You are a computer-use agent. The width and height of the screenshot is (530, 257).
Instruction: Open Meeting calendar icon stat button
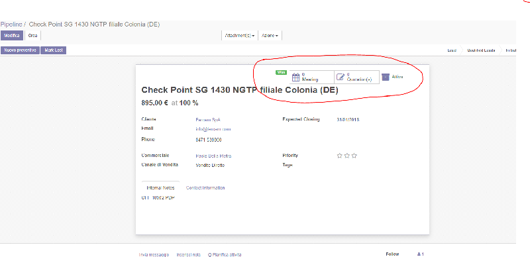pos(311,77)
